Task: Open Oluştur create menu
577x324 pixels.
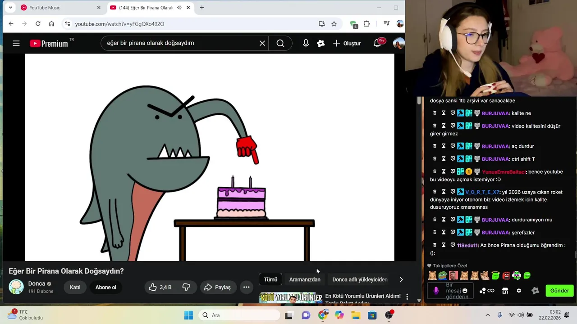Action: [x=347, y=43]
